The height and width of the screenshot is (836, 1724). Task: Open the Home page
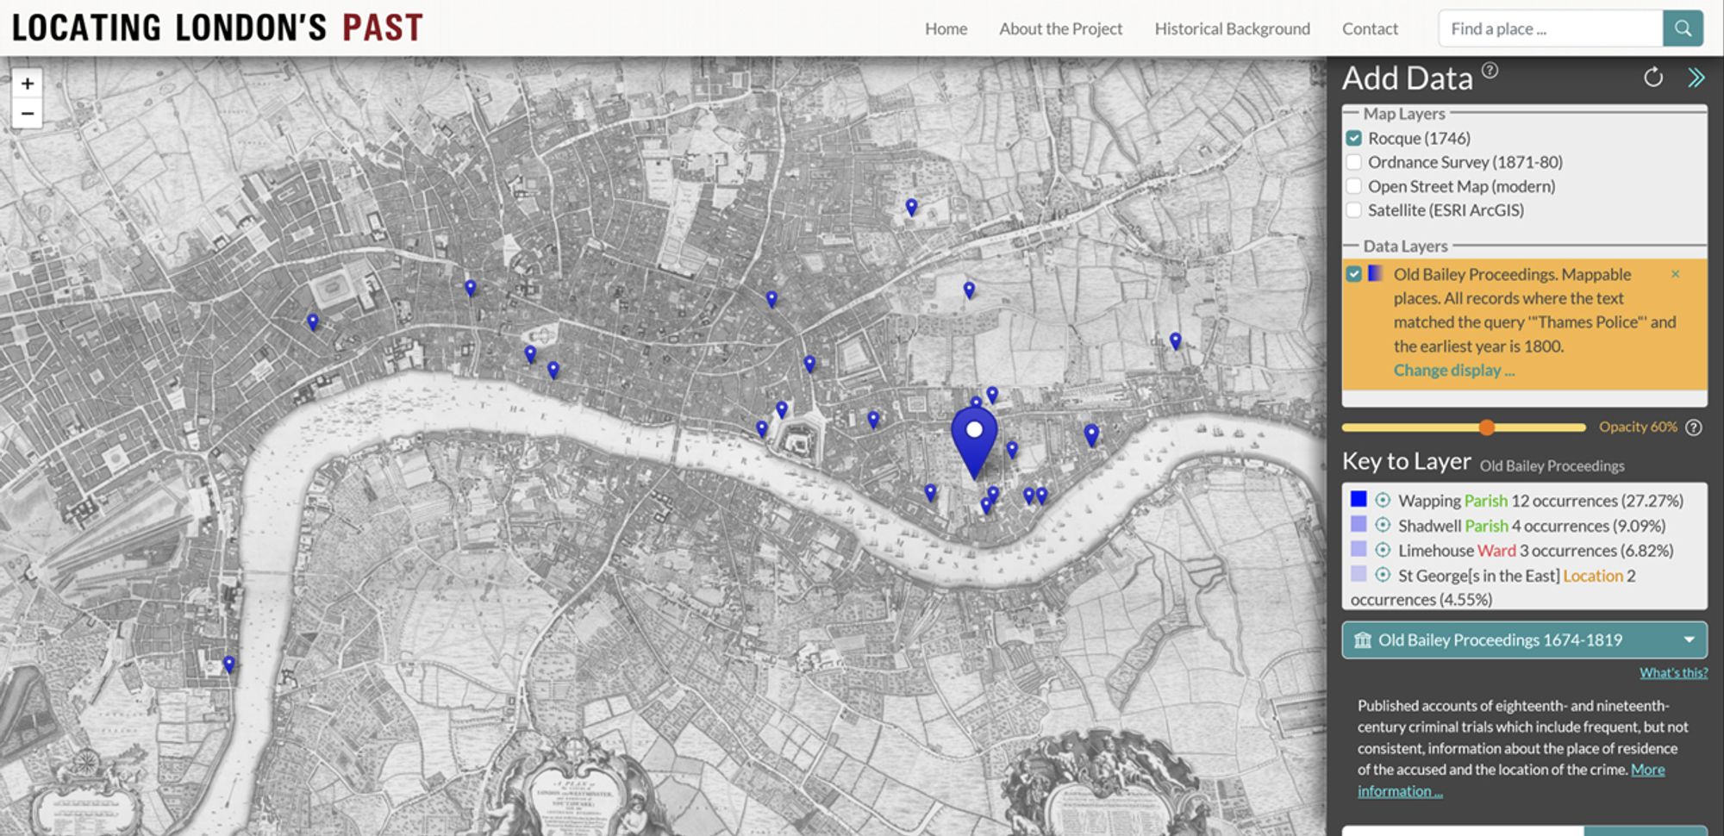click(x=946, y=28)
